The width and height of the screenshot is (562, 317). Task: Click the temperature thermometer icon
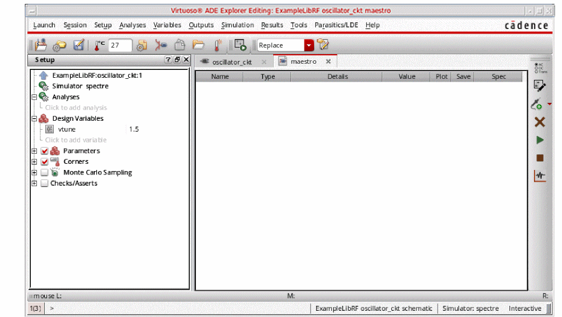(99, 45)
